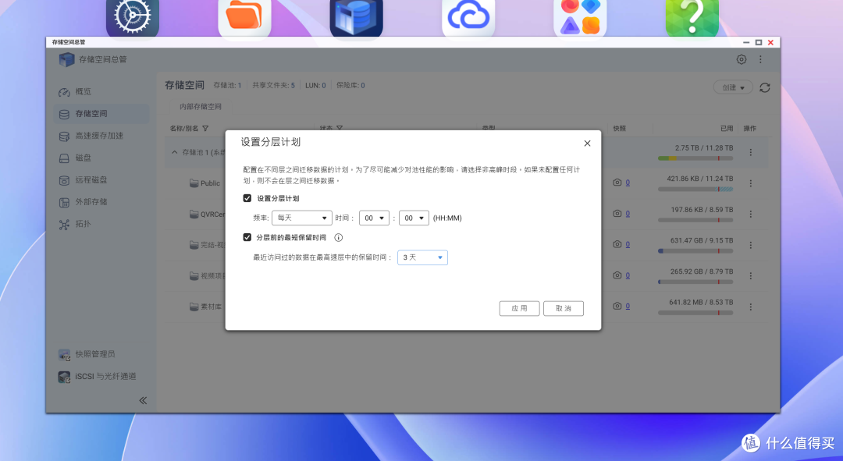Click snapshot camera icon in Public row
The width and height of the screenshot is (843, 461).
617,183
